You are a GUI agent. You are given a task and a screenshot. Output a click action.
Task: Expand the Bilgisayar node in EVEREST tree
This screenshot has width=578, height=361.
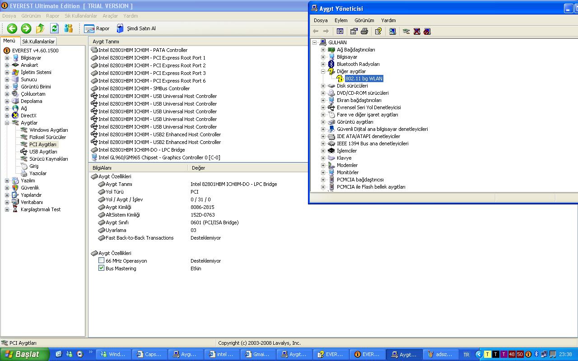coord(7,58)
